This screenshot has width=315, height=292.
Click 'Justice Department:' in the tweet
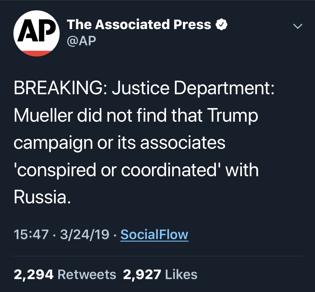pyautogui.click(x=193, y=88)
